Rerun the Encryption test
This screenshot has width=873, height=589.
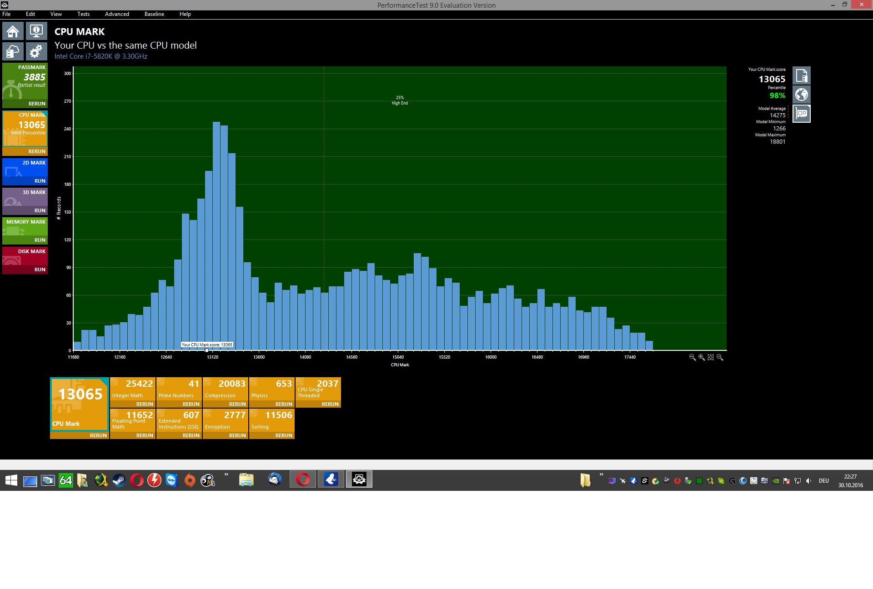[x=237, y=435]
